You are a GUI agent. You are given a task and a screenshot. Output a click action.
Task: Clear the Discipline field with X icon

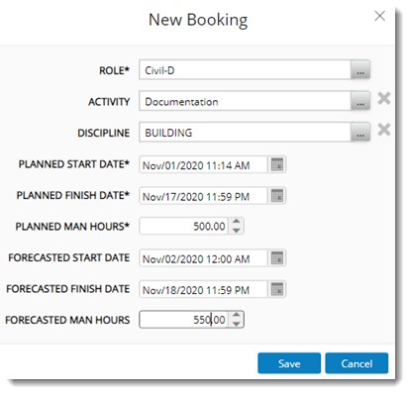tap(384, 130)
